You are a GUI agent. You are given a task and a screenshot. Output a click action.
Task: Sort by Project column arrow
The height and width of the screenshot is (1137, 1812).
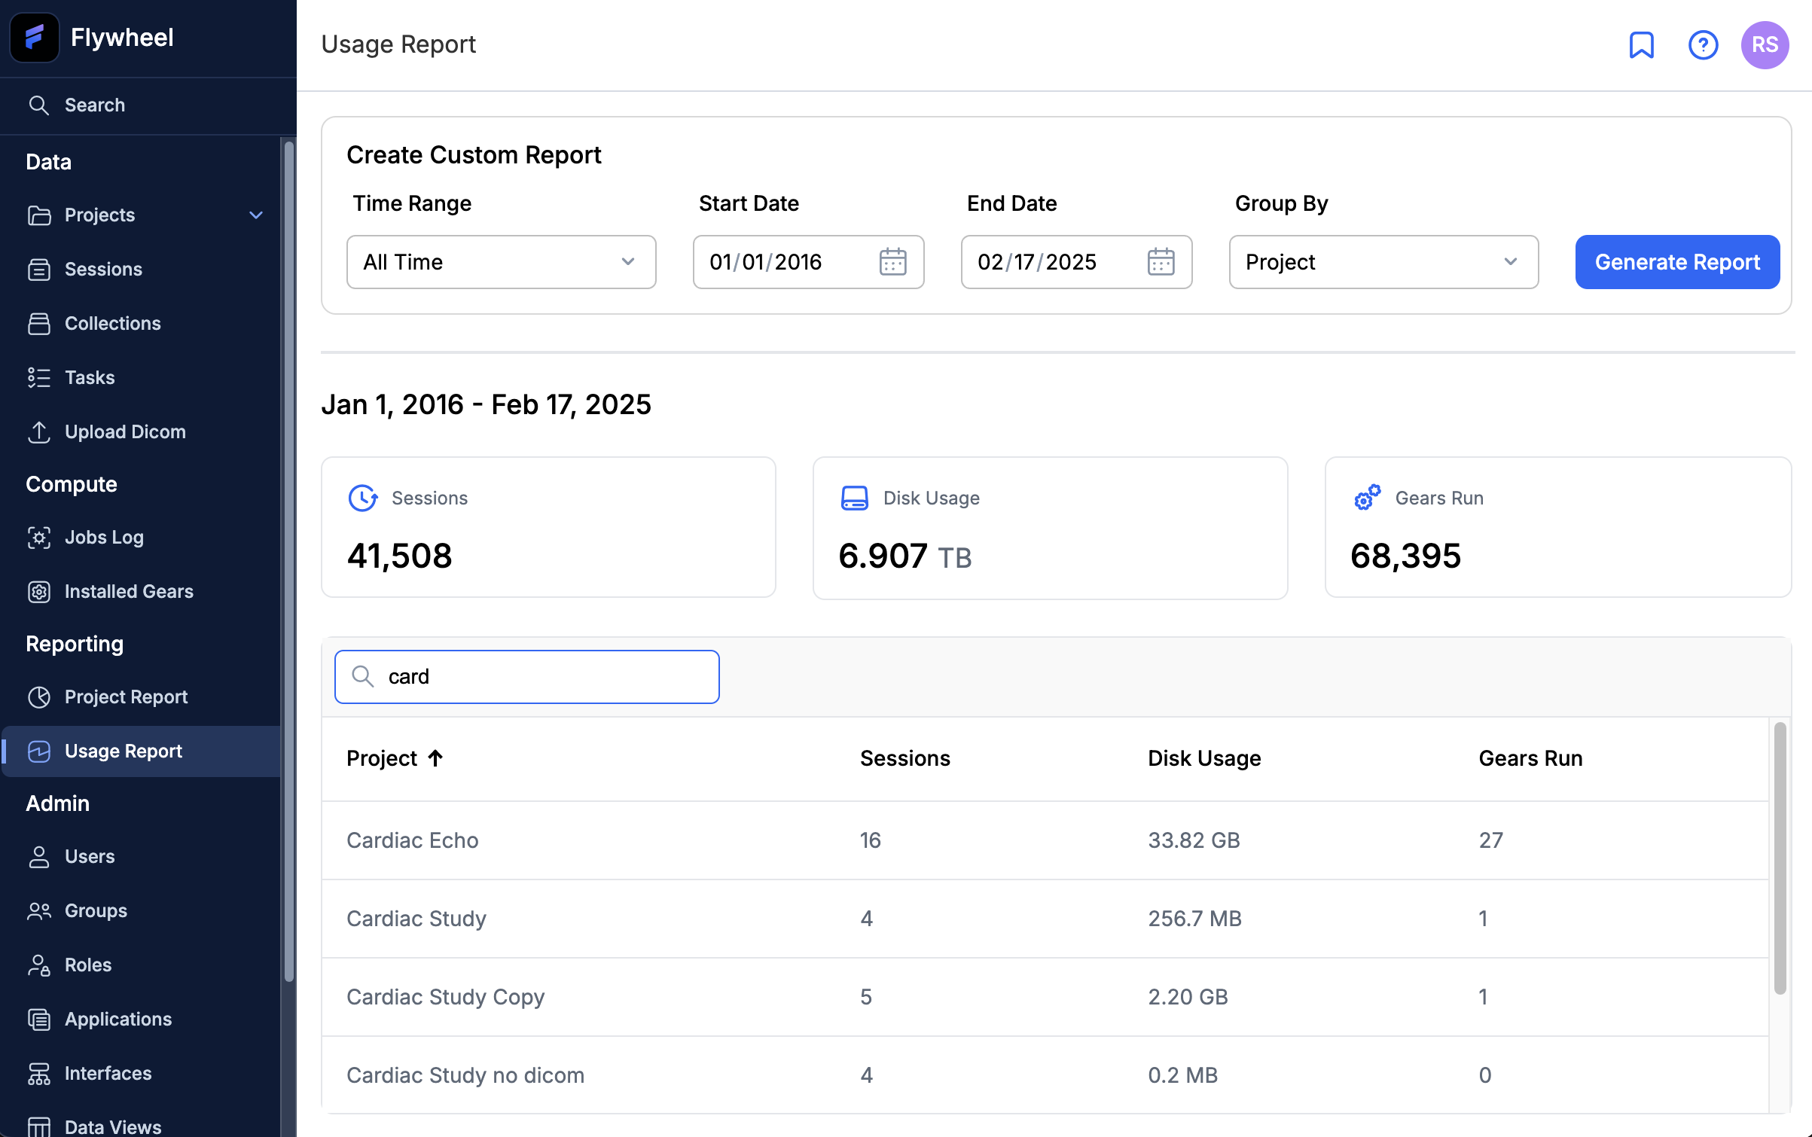(x=435, y=758)
